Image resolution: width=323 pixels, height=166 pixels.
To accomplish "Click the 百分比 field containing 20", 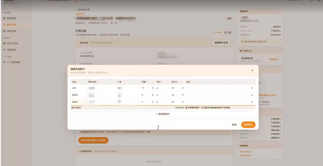I will [177, 102].
